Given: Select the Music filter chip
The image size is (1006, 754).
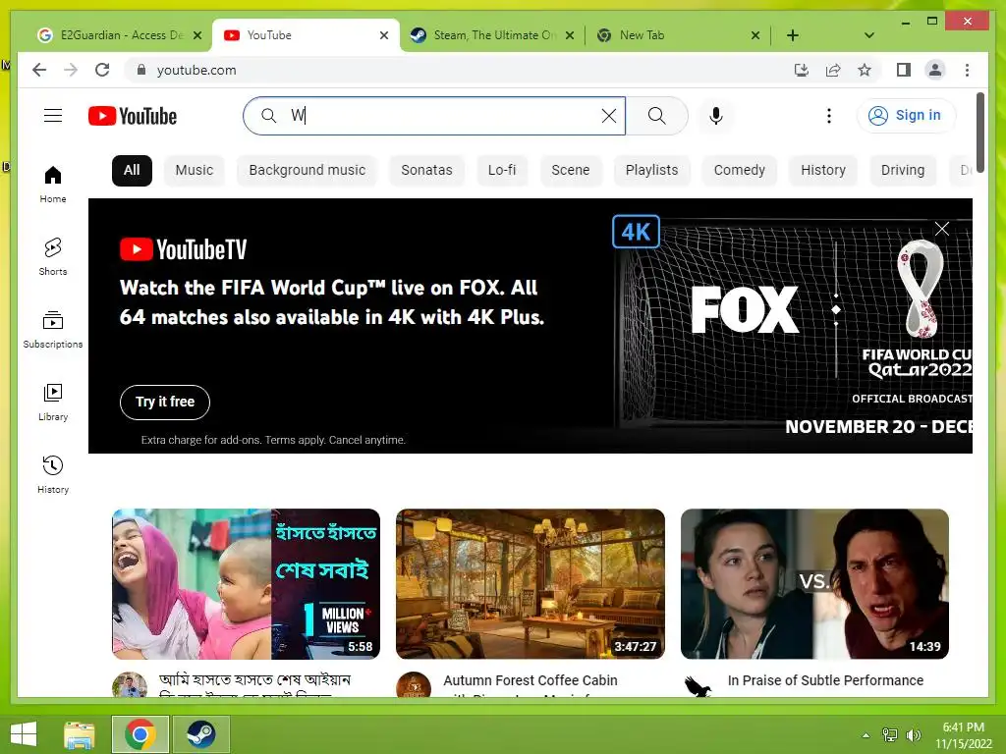Looking at the screenshot, I should coord(194,171).
